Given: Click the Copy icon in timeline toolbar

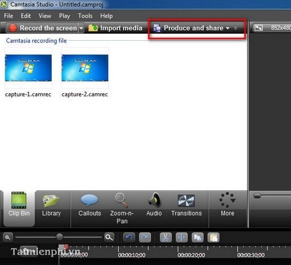Looking at the screenshot, I should [197, 238].
